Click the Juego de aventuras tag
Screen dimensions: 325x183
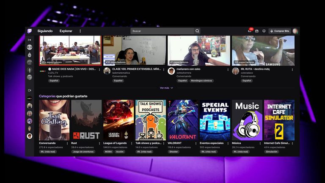click(83, 152)
